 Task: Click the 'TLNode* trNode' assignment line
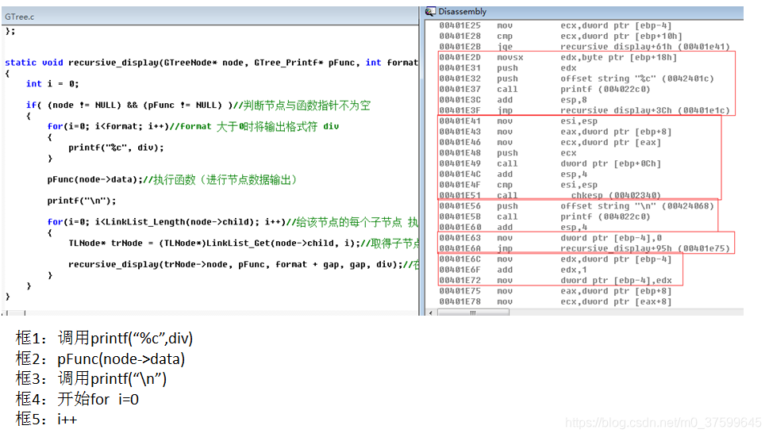click(x=244, y=243)
